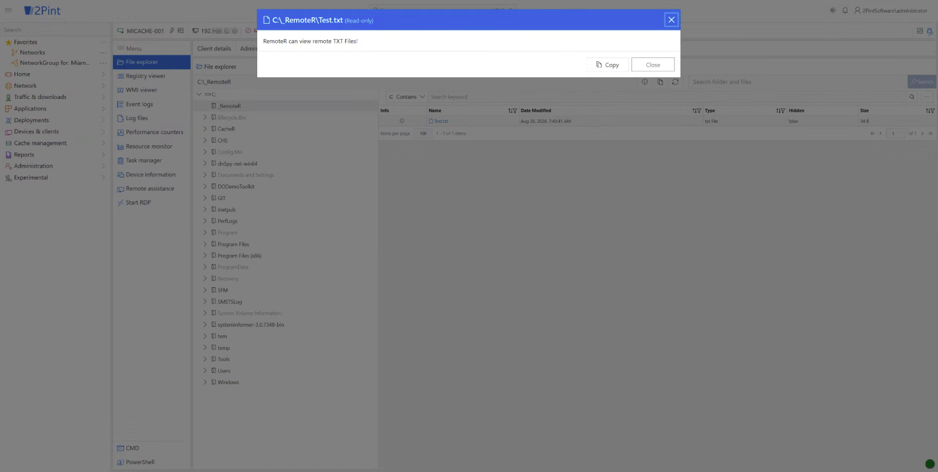Screen dimensions: 938x472
Task: Select the SMSTSLog folder
Action: 230,302
